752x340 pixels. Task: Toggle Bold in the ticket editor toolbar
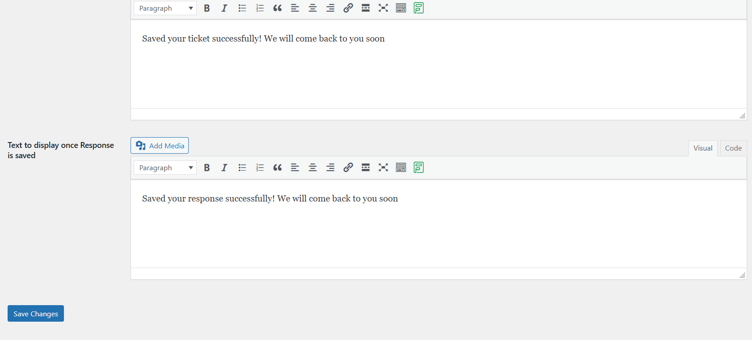point(207,8)
